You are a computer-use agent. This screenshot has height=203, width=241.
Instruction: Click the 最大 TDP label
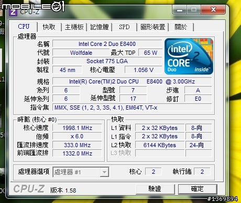(123, 53)
